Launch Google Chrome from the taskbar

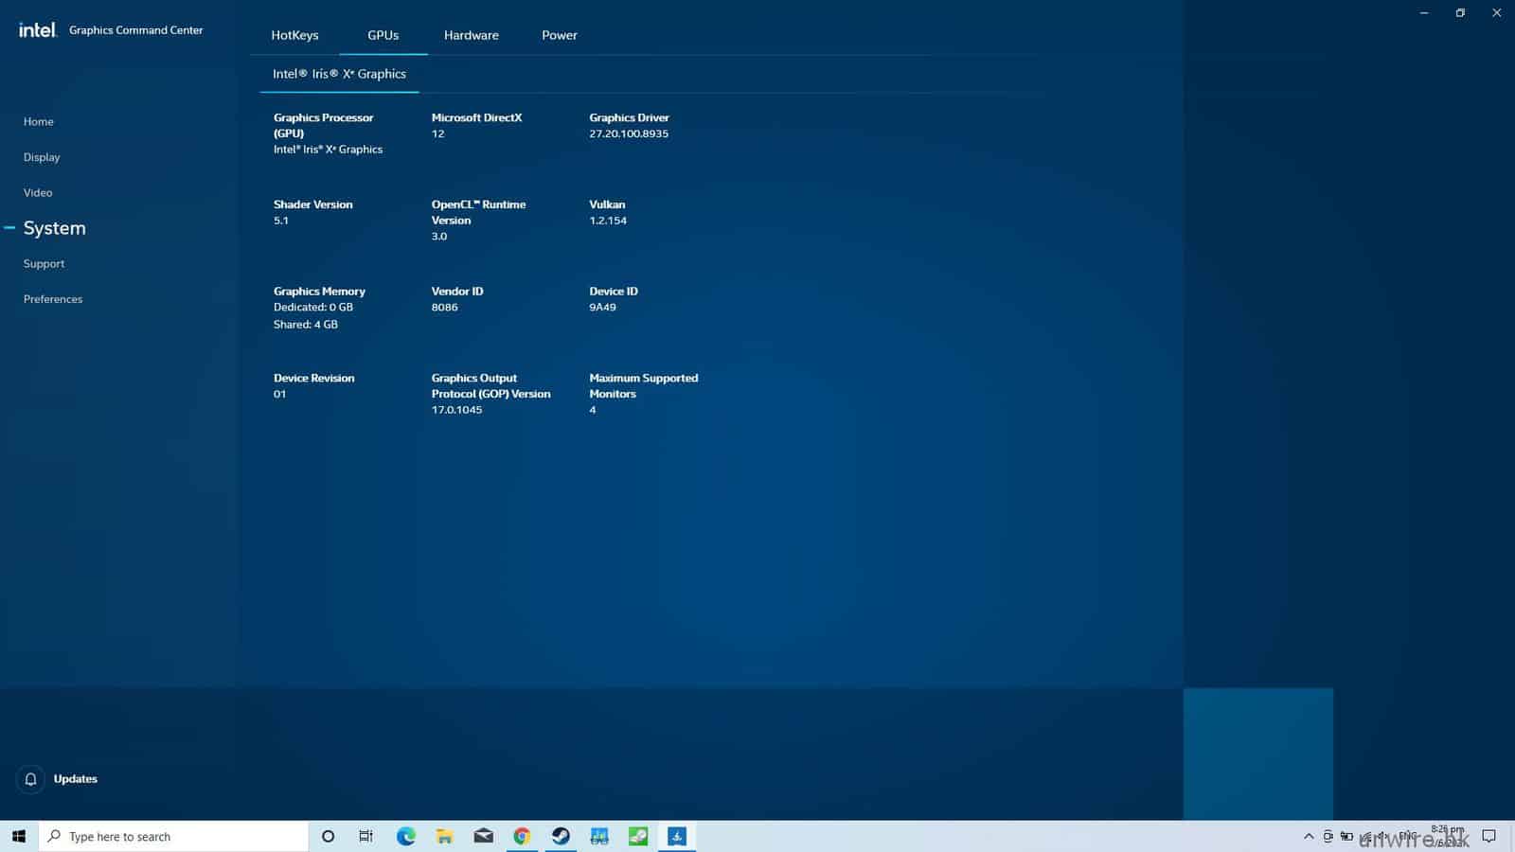pyautogui.click(x=522, y=836)
